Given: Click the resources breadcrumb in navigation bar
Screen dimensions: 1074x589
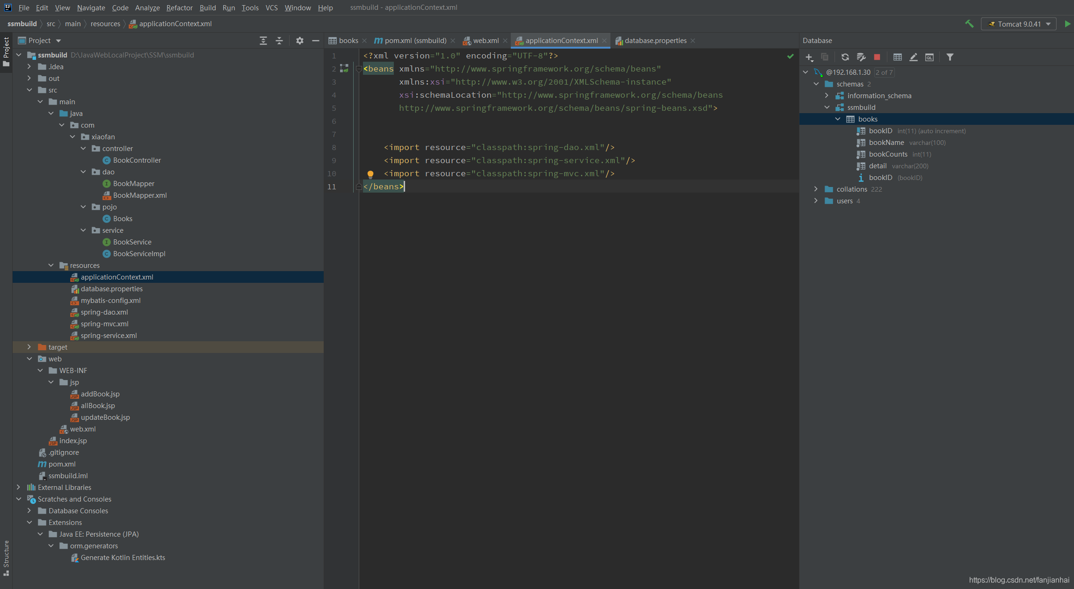Looking at the screenshot, I should click(105, 24).
